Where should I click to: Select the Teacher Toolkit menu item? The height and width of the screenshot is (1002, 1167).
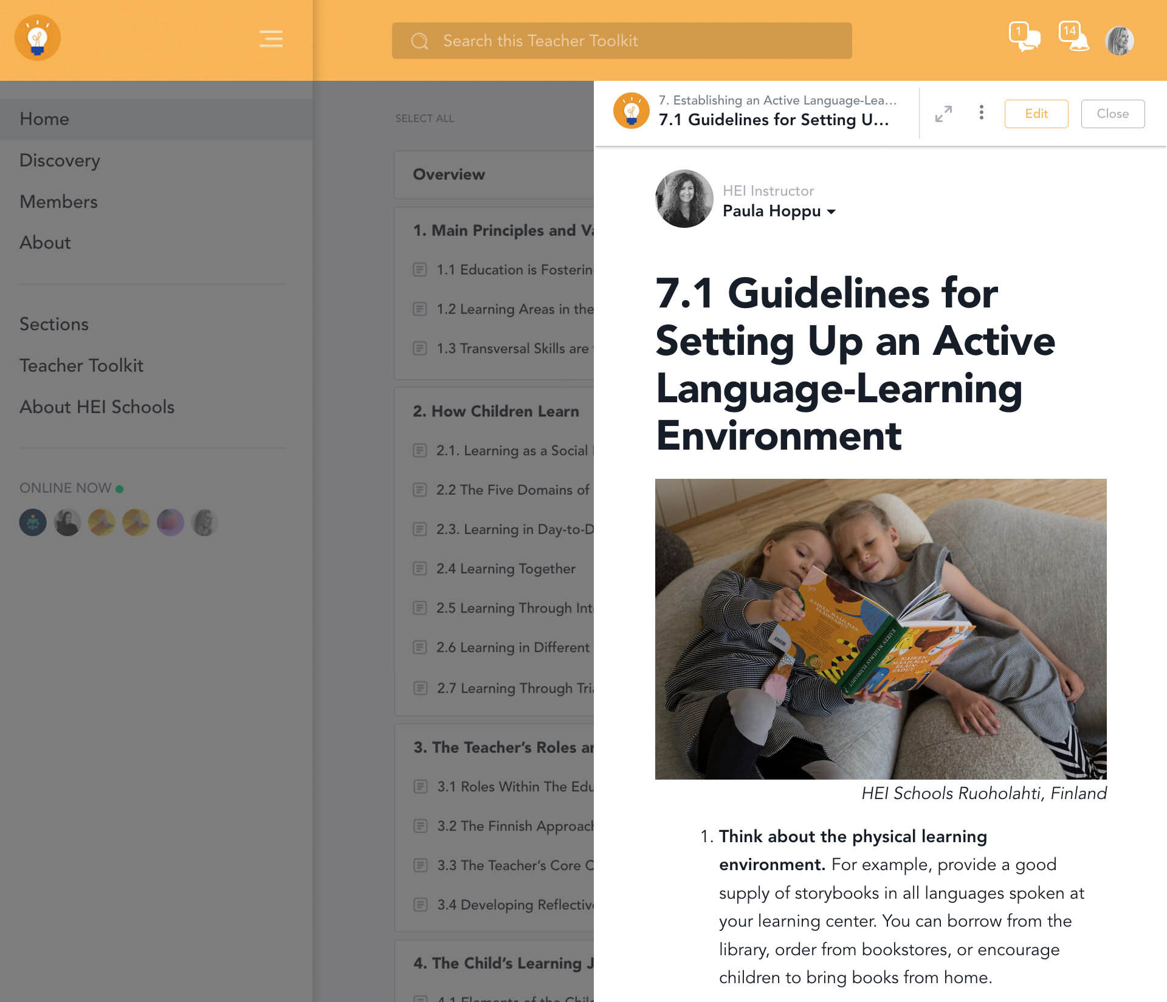click(81, 365)
